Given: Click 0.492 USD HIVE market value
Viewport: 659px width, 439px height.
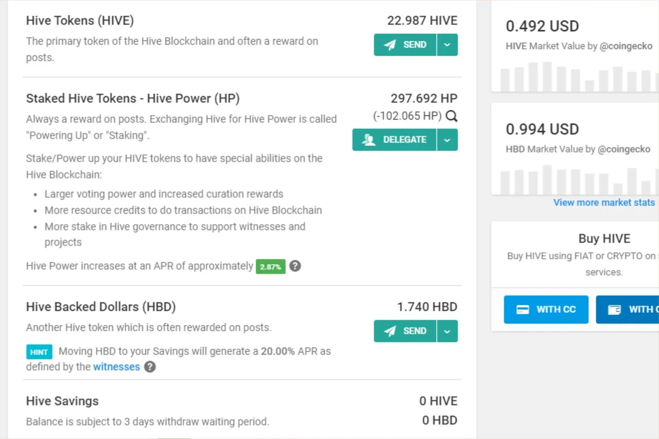Looking at the screenshot, I should click(543, 26).
